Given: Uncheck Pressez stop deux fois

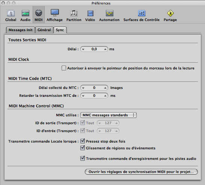Looking at the screenshot, I should click(x=83, y=141).
